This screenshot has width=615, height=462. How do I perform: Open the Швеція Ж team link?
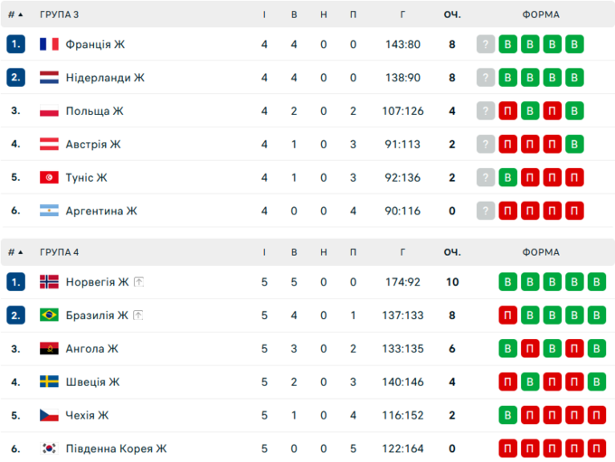click(92, 382)
